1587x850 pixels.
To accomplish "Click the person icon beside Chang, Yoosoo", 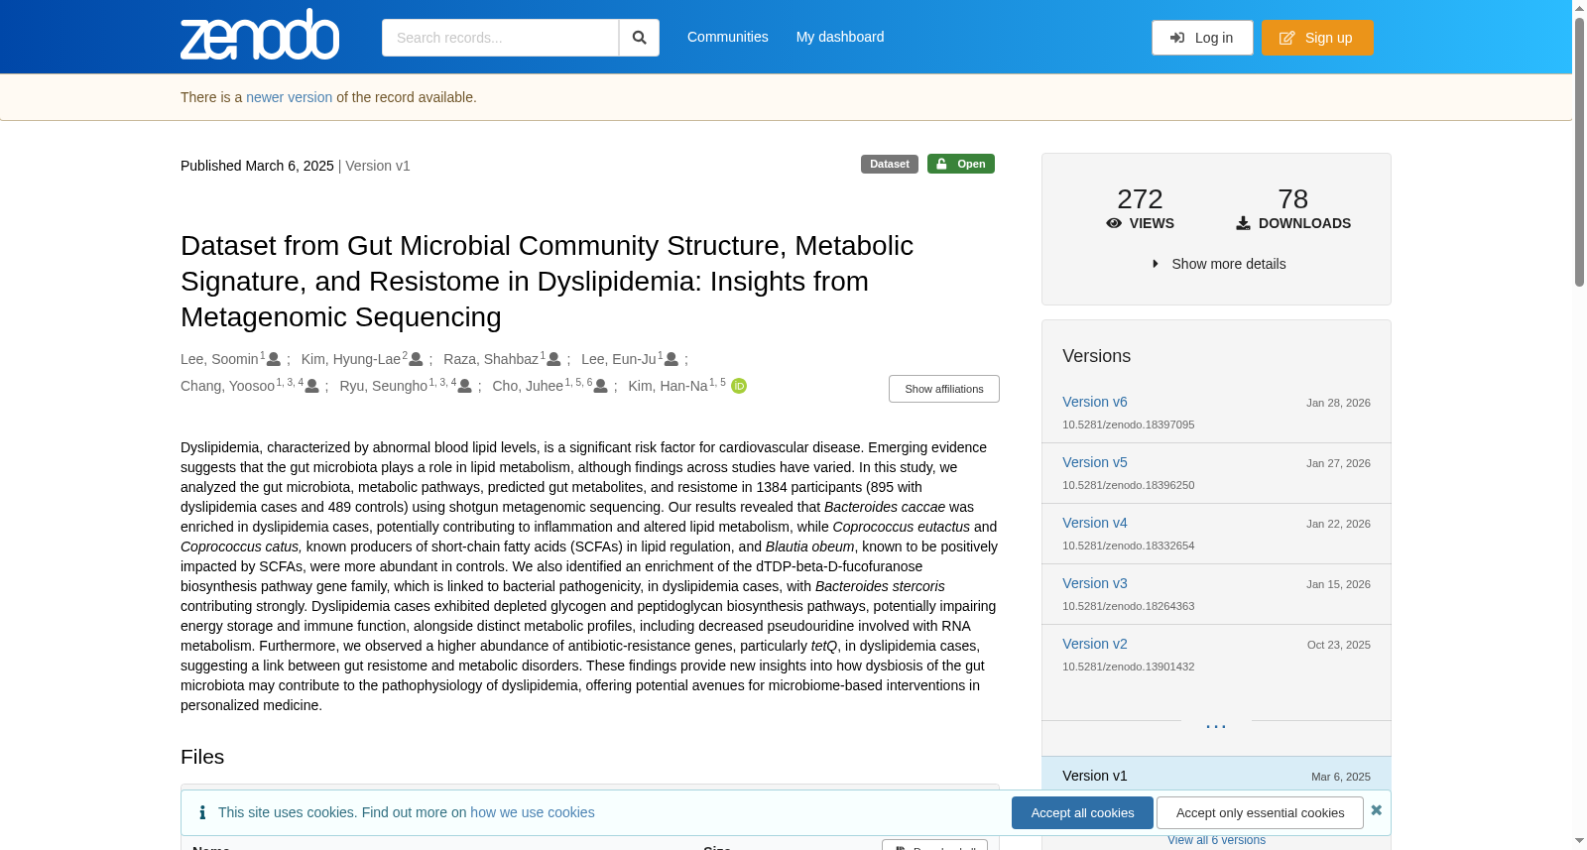I will (x=311, y=386).
